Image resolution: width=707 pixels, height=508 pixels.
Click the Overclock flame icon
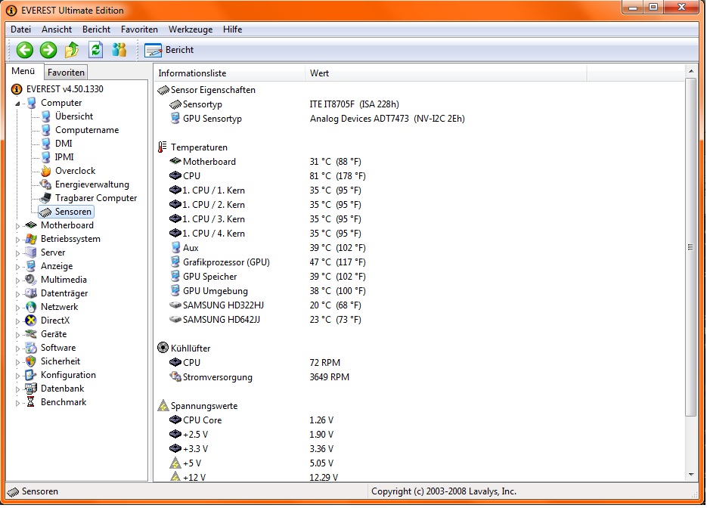pos(46,171)
